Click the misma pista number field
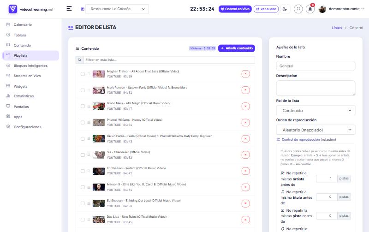The image size is (369, 232). click(327, 215)
